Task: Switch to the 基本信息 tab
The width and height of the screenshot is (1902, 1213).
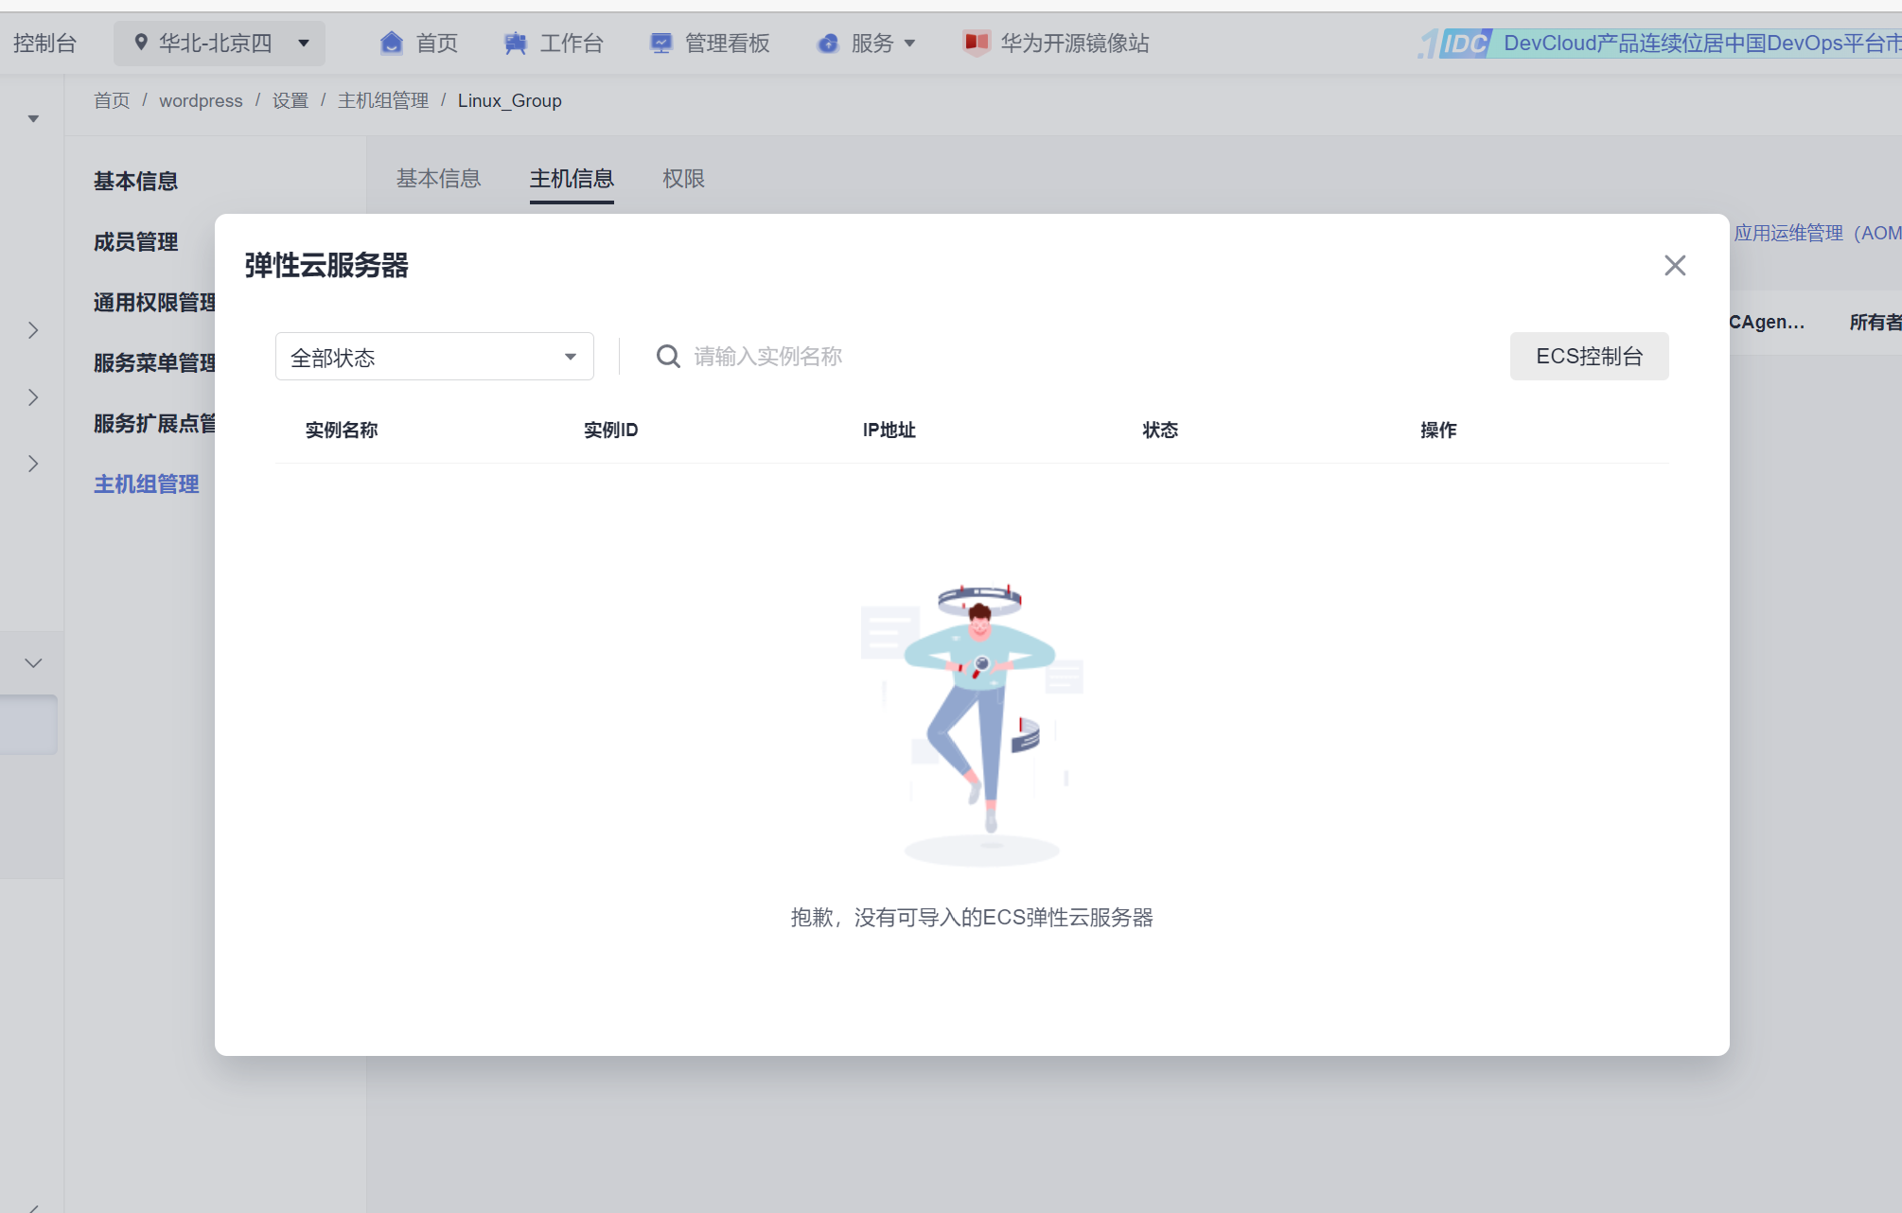Action: [x=438, y=179]
